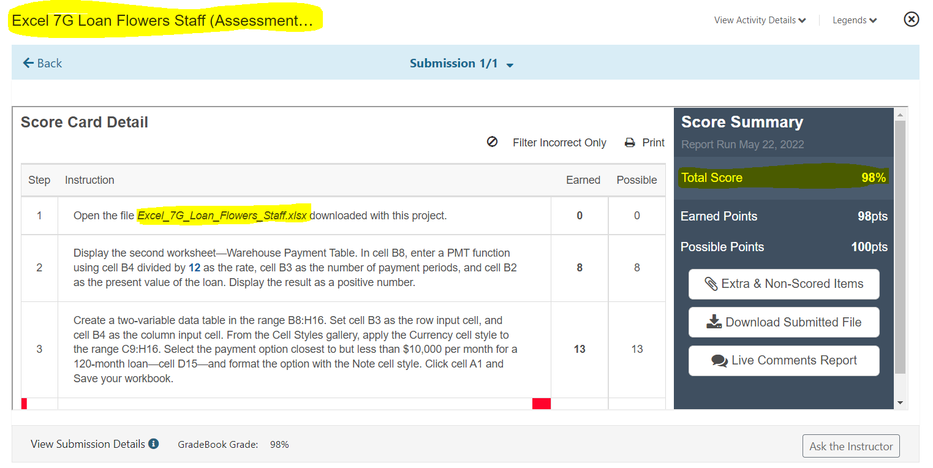Click the step 3 data table instruction
Screen dimensions: 933x468
click(295, 349)
